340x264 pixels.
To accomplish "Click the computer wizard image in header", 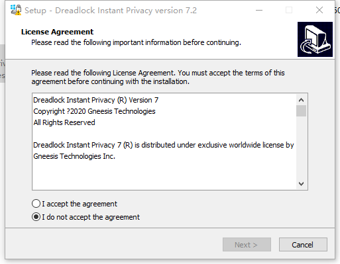I will (x=315, y=39).
